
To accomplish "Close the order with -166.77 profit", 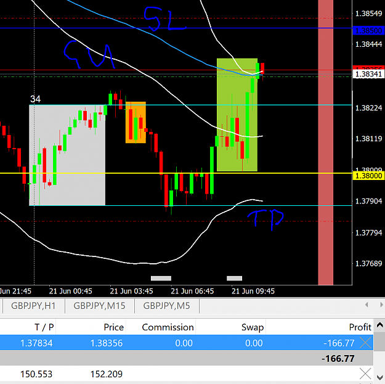I will (x=365, y=343).
